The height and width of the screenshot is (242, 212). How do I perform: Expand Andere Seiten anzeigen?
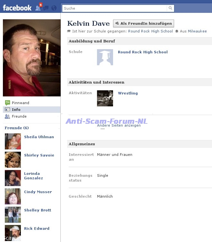[119, 125]
